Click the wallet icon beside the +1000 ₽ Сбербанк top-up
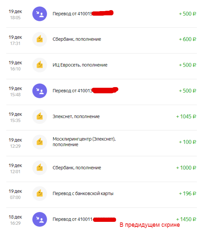This screenshot has height=230, width=203. [40, 168]
